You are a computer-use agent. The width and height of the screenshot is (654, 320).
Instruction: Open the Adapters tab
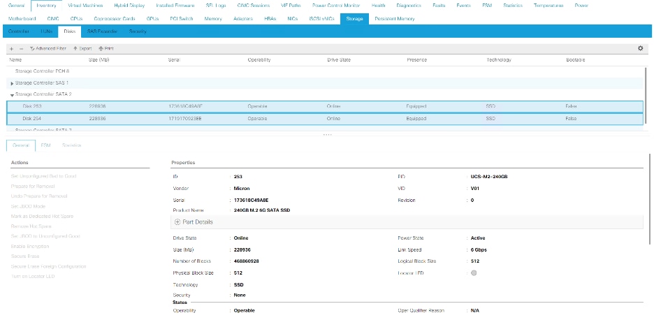243,19
